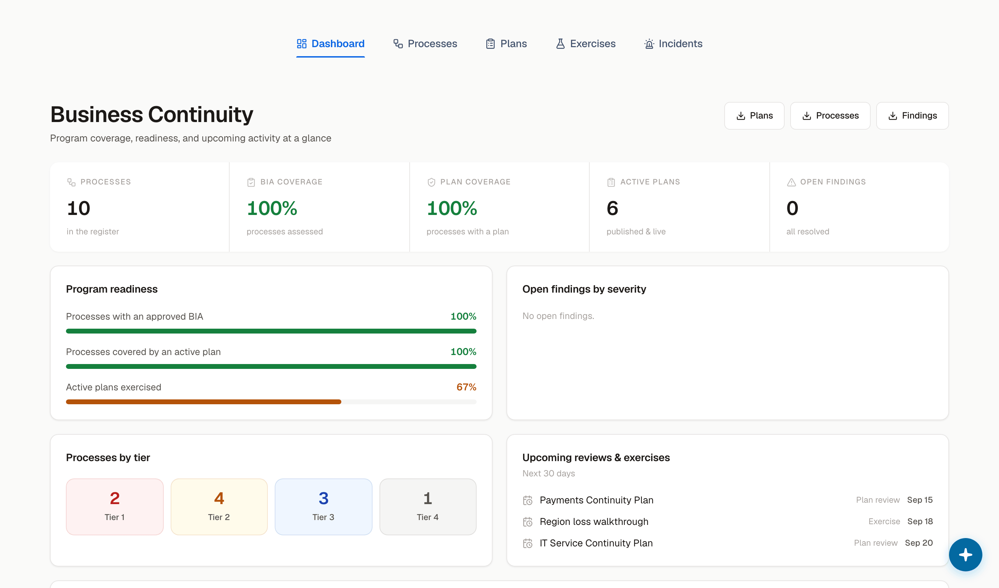Click the 67% exercised percentage
This screenshot has height=588, width=999.
(466, 387)
